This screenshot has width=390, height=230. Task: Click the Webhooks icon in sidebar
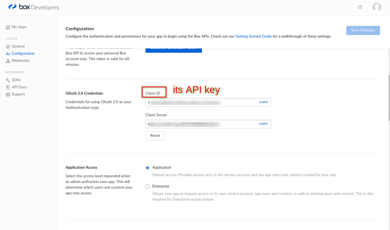click(x=8, y=61)
